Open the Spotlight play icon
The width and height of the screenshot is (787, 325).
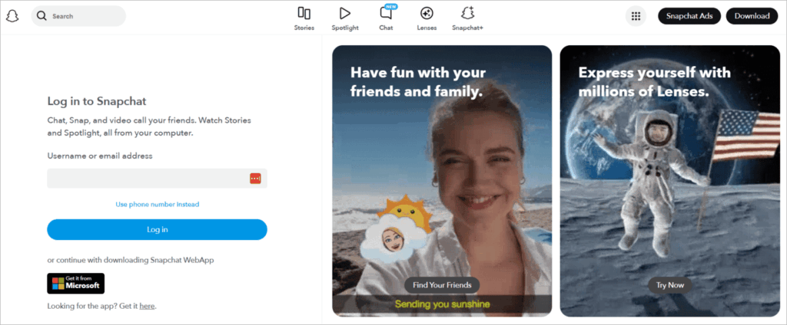pyautogui.click(x=345, y=14)
